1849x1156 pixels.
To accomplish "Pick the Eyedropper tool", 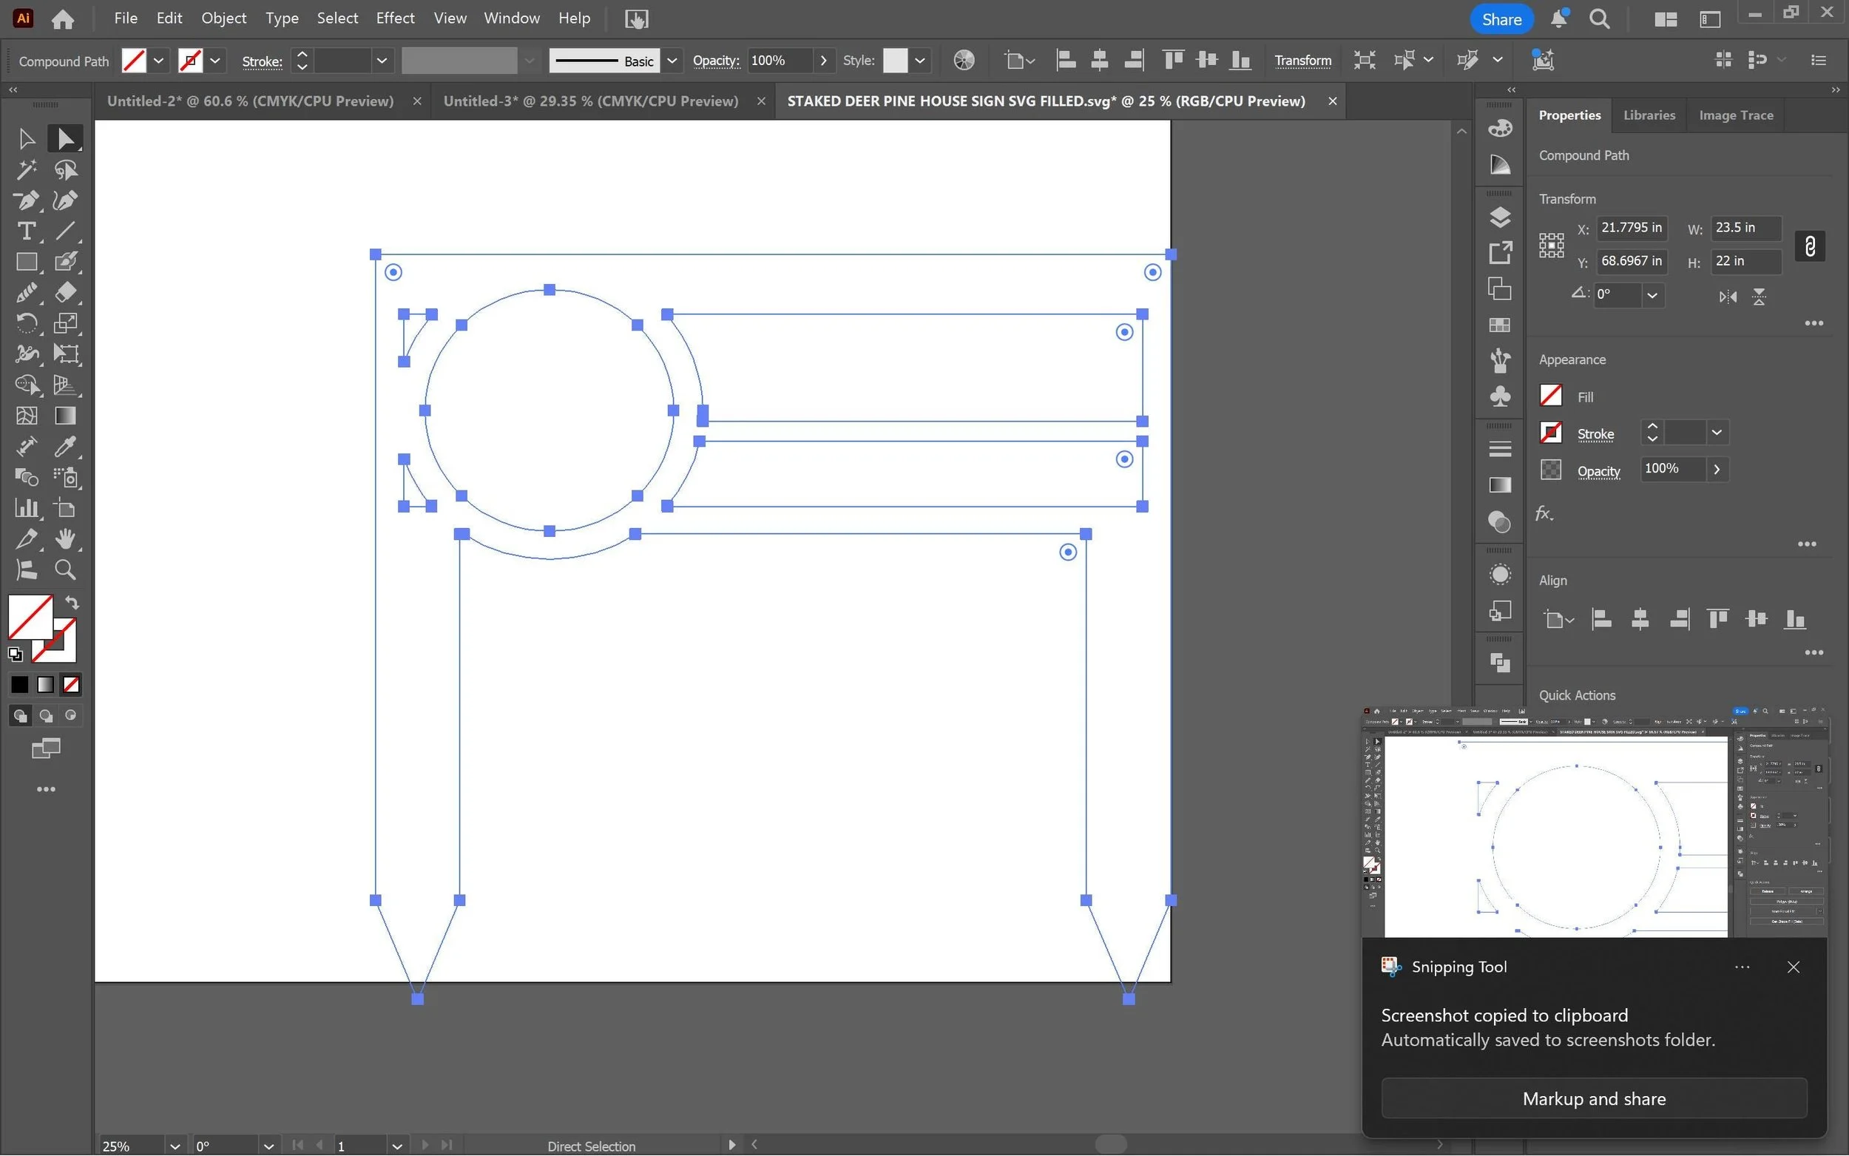I will pos(66,447).
